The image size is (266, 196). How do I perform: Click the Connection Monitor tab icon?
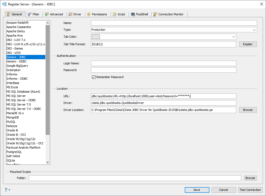155,14
